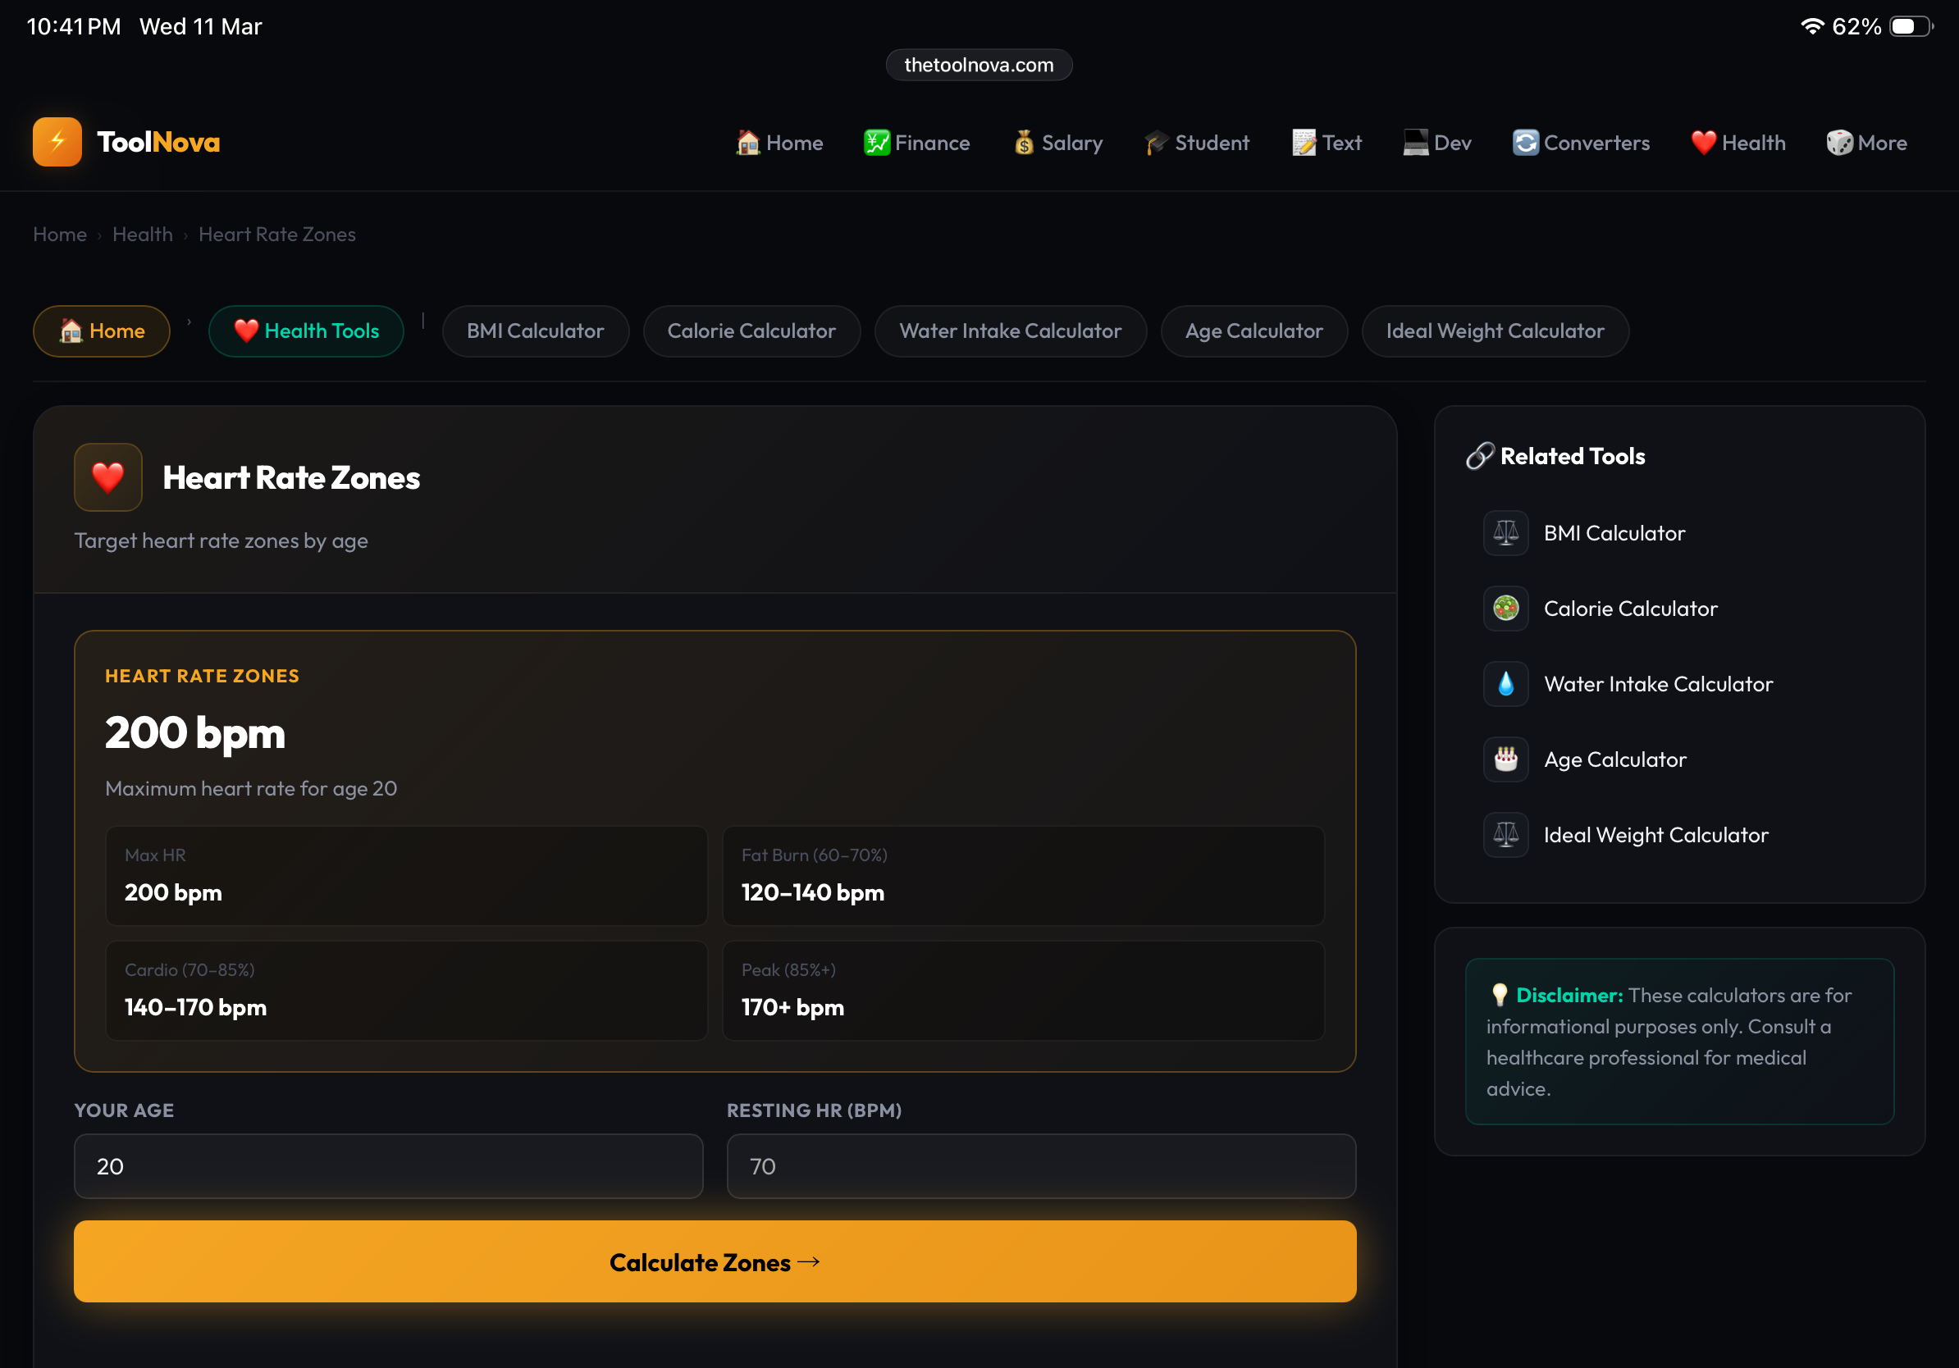This screenshot has height=1368, width=1959.
Task: Open the More dice menu
Action: [x=1839, y=143]
